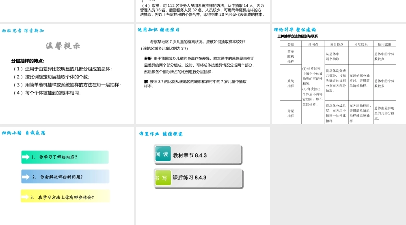
Task: Click the bold 分析 label
Action: pos(148,59)
